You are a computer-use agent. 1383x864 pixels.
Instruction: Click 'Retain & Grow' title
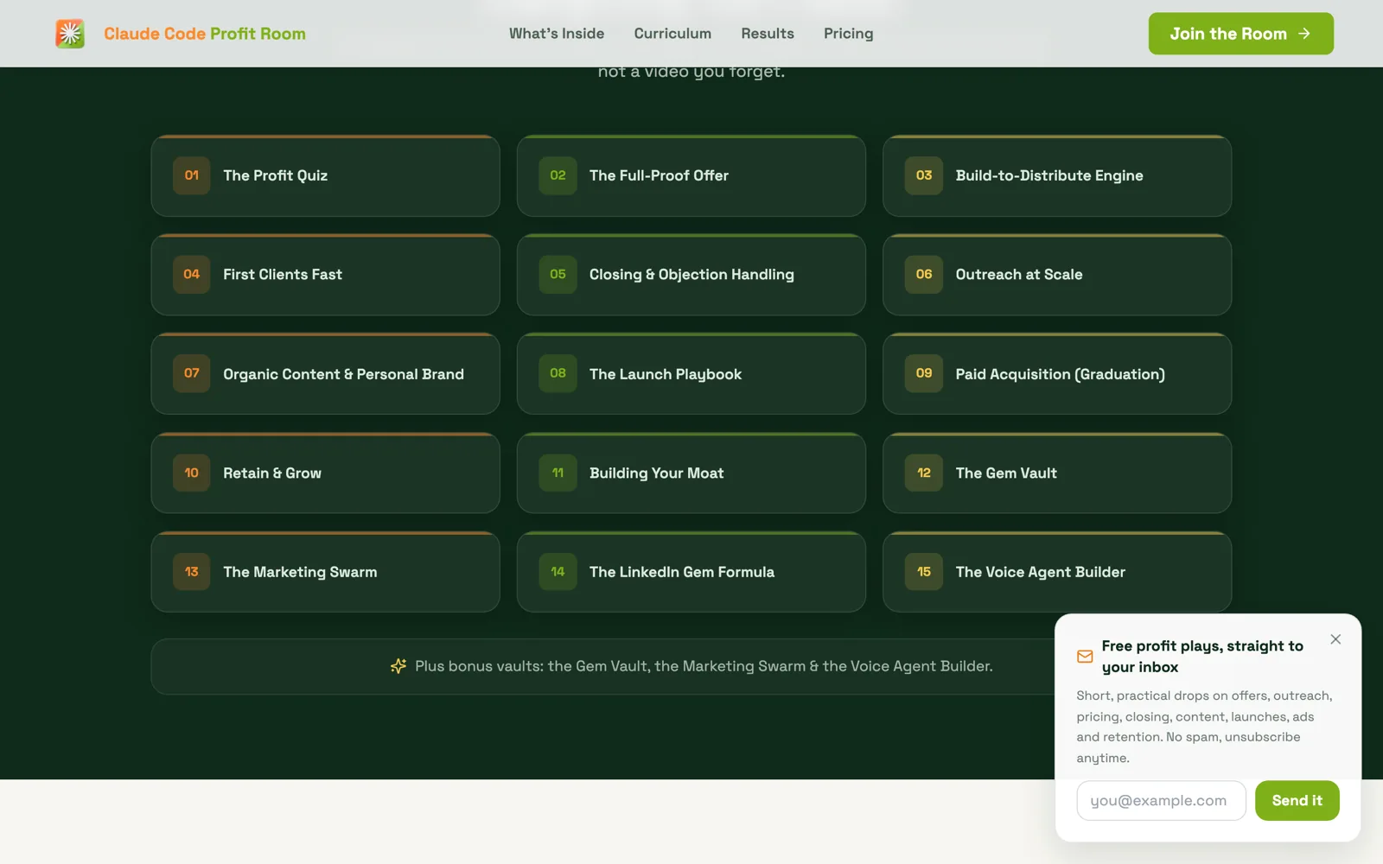(272, 473)
